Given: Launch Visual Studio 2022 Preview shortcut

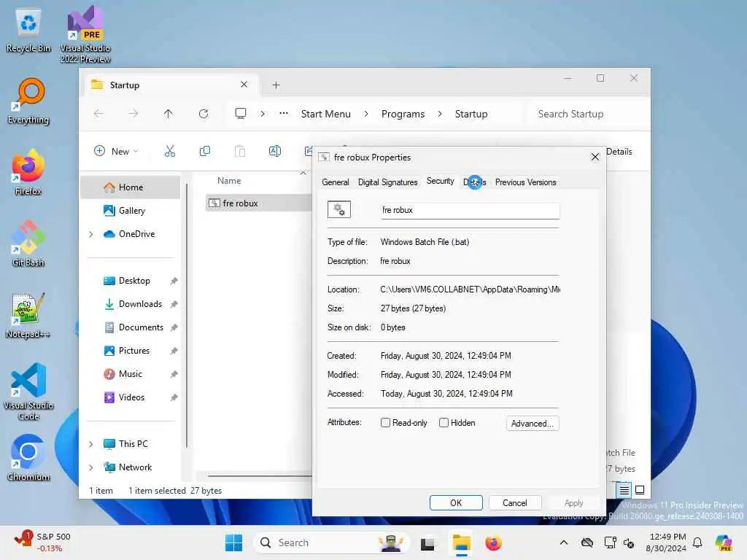Looking at the screenshot, I should (85, 34).
